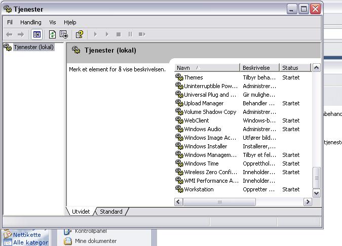Click the Back arrow toolbar icon
Screen dimensions: 342x246
9,34
